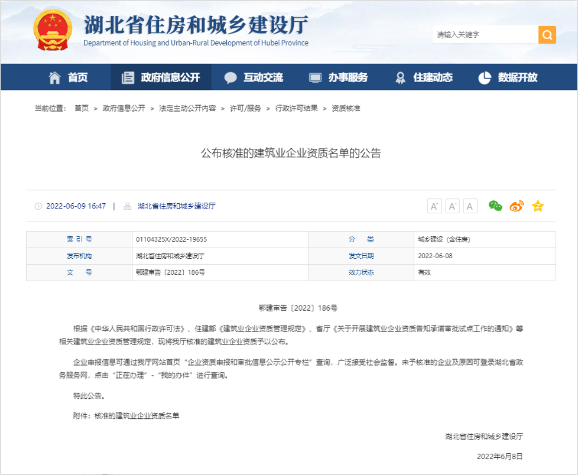Open 办事服务 in the navigation bar

339,77
